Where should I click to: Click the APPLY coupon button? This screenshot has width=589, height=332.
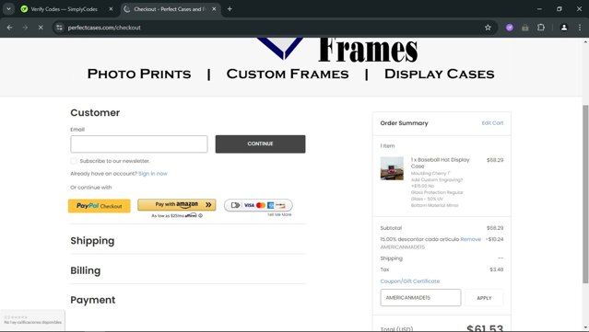[484, 298]
